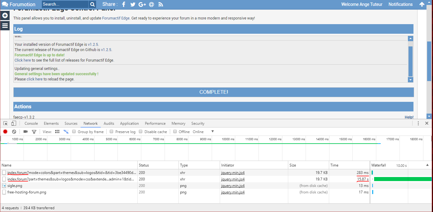Open the Notifications menu
The image size is (433, 212).
400,4
